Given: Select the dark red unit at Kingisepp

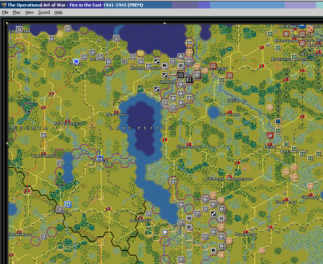Looking at the screenshot, I should pyautogui.click(x=213, y=66).
